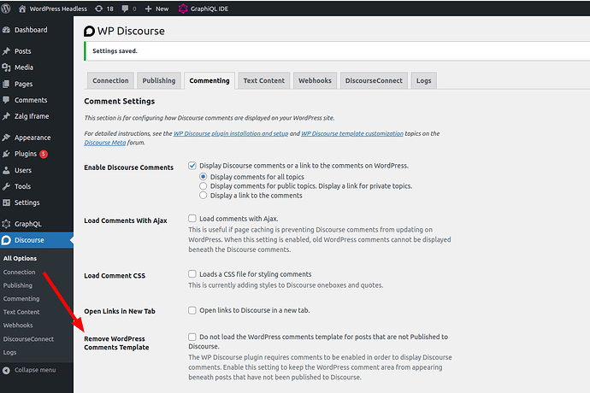
Task: Open the WordPress Headless site home icon
Action: [22, 9]
